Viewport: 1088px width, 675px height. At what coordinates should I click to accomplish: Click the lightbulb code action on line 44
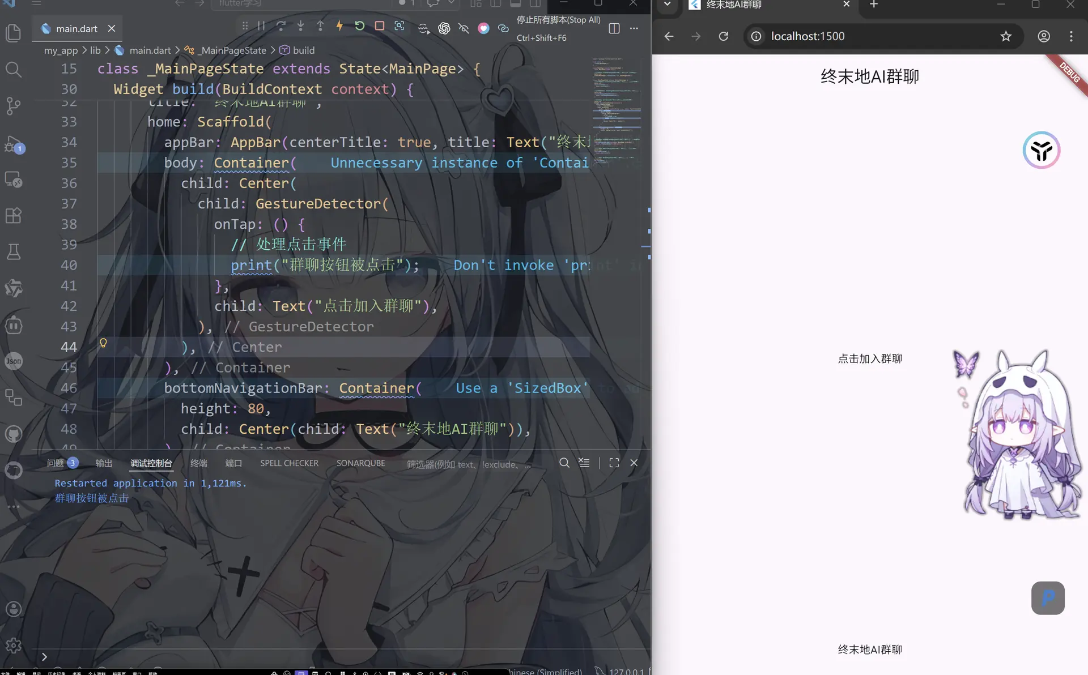click(x=103, y=343)
